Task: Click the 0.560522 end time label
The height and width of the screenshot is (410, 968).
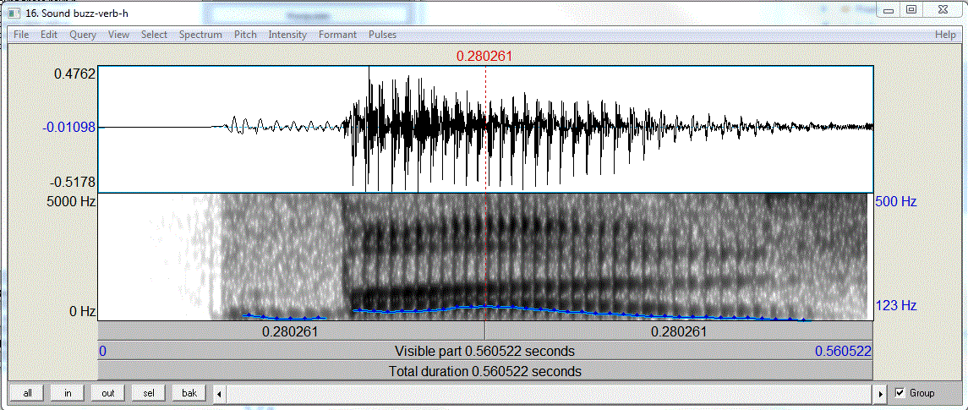Action: coord(843,352)
